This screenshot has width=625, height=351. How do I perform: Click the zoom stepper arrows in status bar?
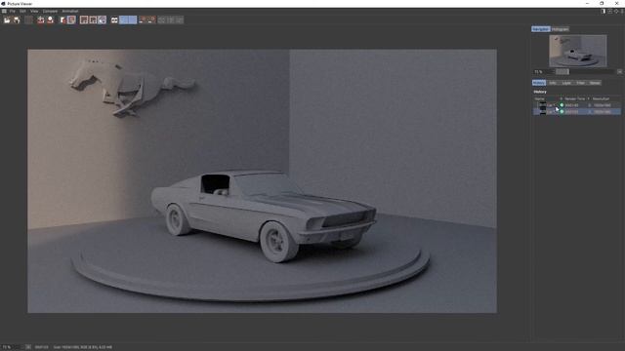(28, 347)
